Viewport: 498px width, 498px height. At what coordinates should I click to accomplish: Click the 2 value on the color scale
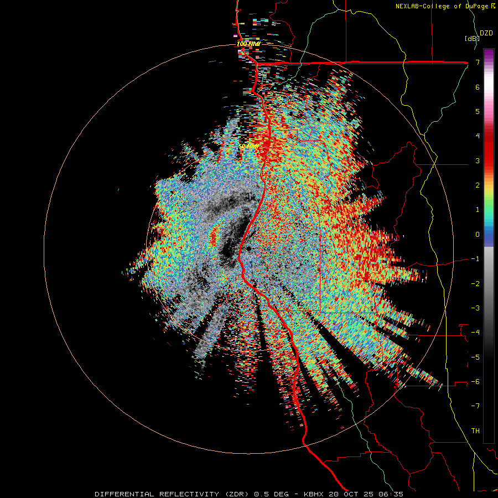point(478,185)
